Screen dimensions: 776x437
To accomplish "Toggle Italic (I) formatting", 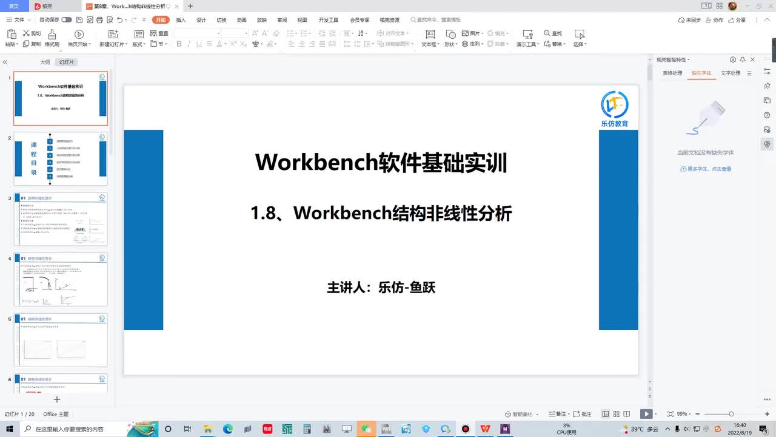I will (189, 44).
